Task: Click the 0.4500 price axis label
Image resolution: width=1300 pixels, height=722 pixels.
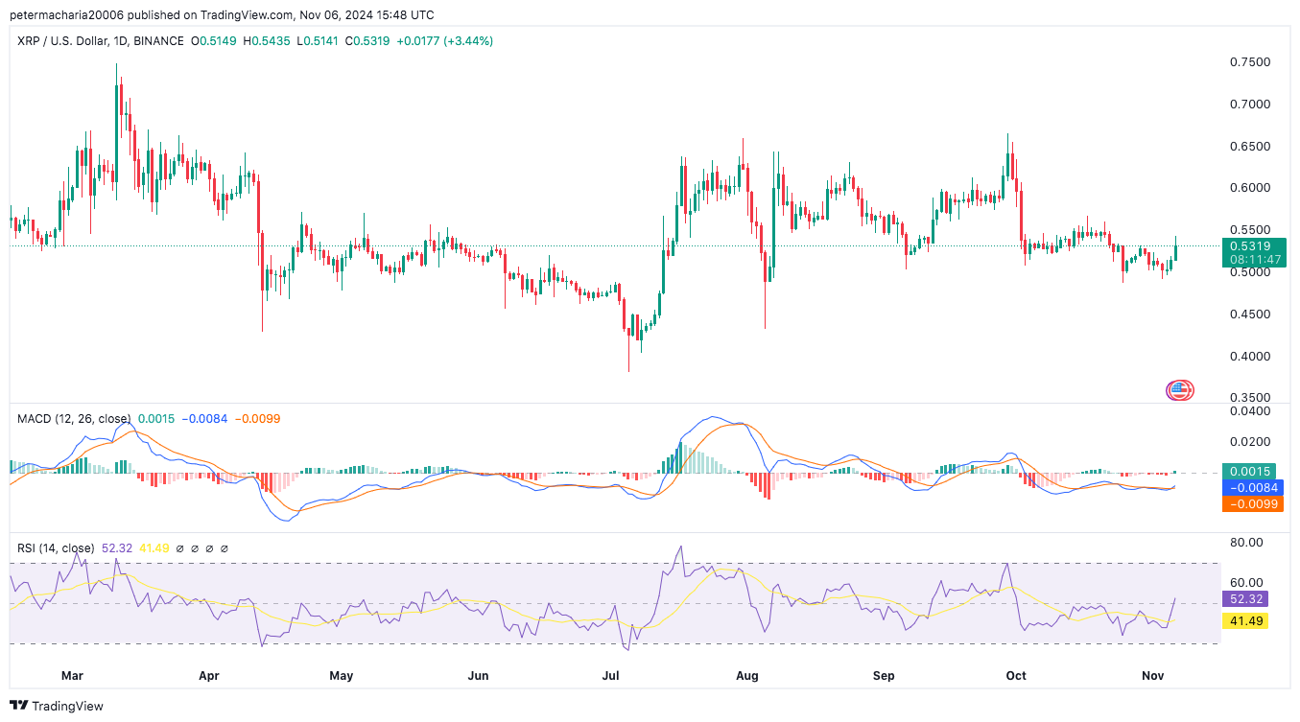Action: [x=1250, y=314]
